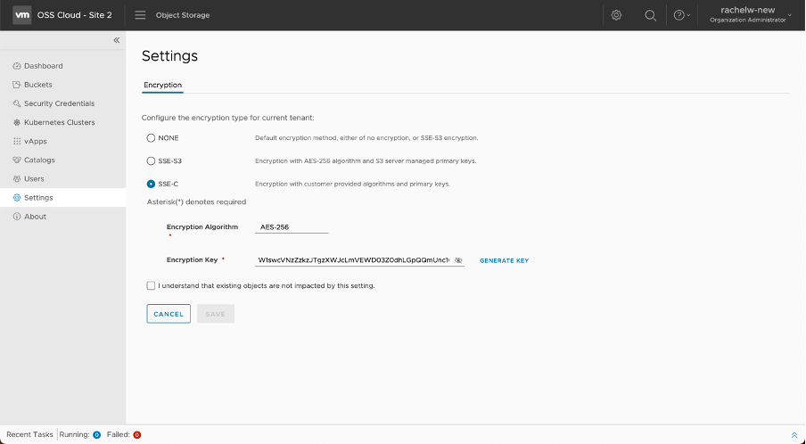Open the help dropdown menu
Viewport: 806px width, 444px height.
pos(681,15)
